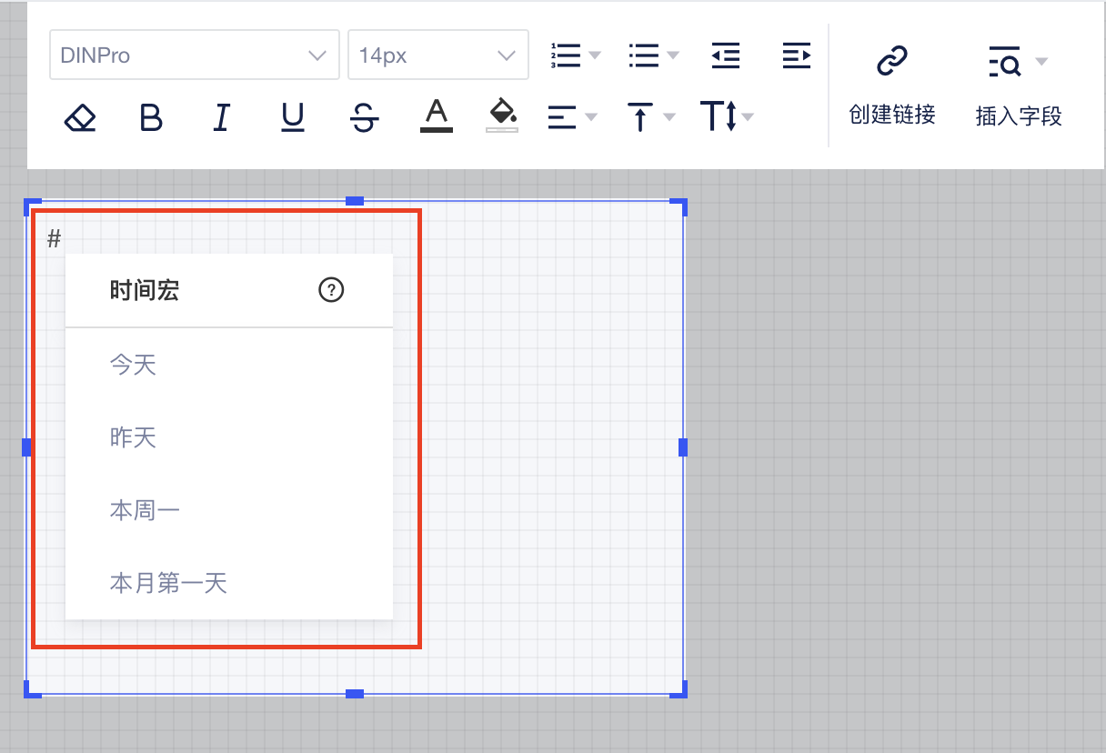Decrease the text indentation
The width and height of the screenshot is (1106, 753).
725,55
